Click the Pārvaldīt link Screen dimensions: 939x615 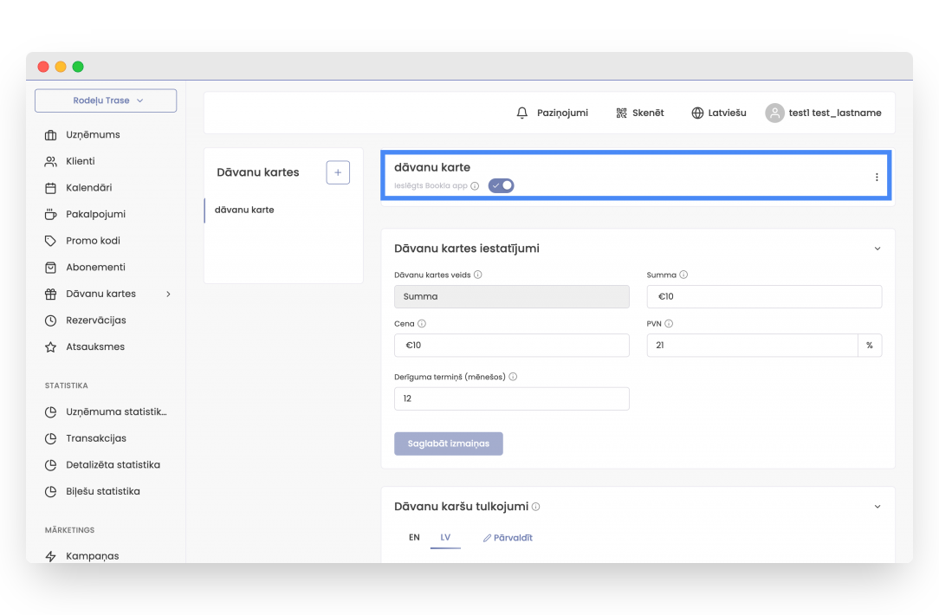pyautogui.click(x=508, y=538)
